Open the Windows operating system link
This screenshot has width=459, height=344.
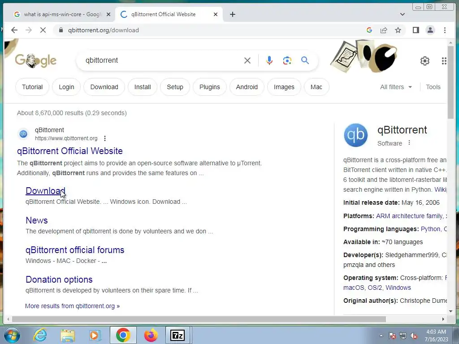pyautogui.click(x=398, y=288)
